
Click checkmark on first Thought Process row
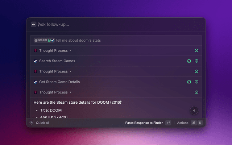(196, 51)
